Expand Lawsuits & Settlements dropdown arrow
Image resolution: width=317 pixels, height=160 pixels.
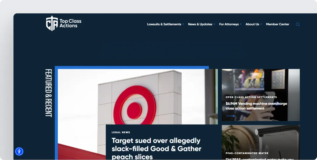[183, 24]
